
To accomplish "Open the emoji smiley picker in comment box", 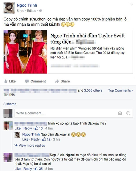I will [x=128, y=113].
